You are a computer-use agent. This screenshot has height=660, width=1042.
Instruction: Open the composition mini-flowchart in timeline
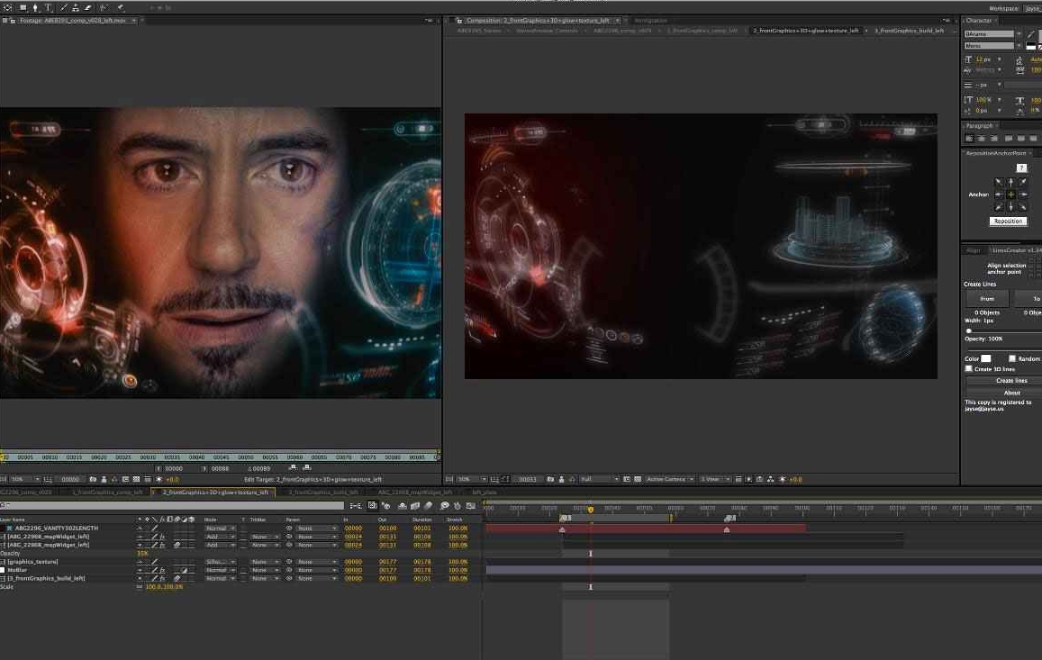(x=357, y=506)
